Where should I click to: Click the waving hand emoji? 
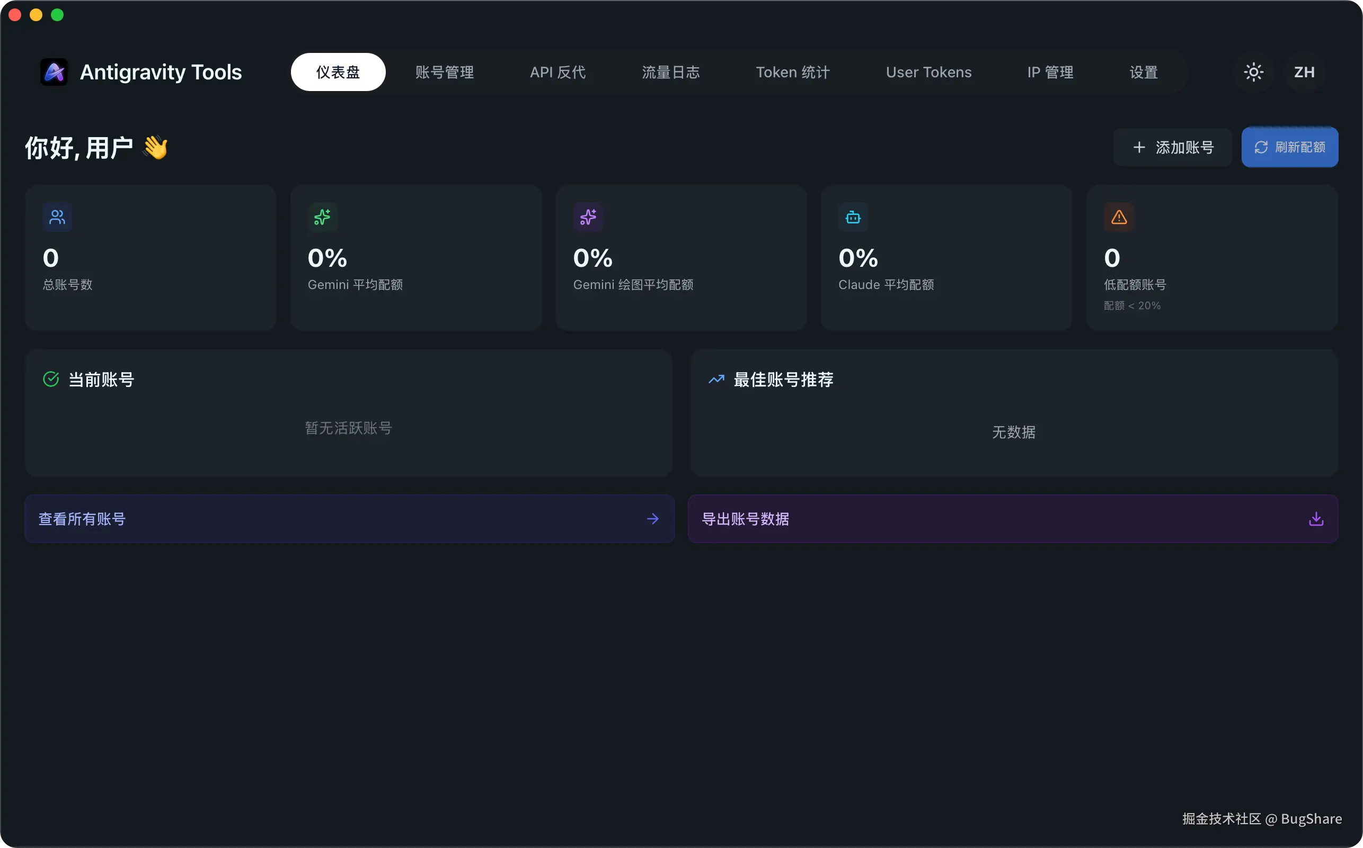(x=155, y=148)
